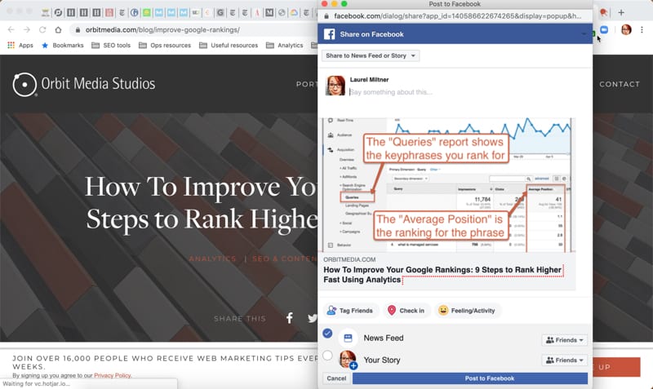Viewport: 653px width, 389px height.
Task: Click the News Feed icon in share options
Action: pyautogui.click(x=349, y=338)
